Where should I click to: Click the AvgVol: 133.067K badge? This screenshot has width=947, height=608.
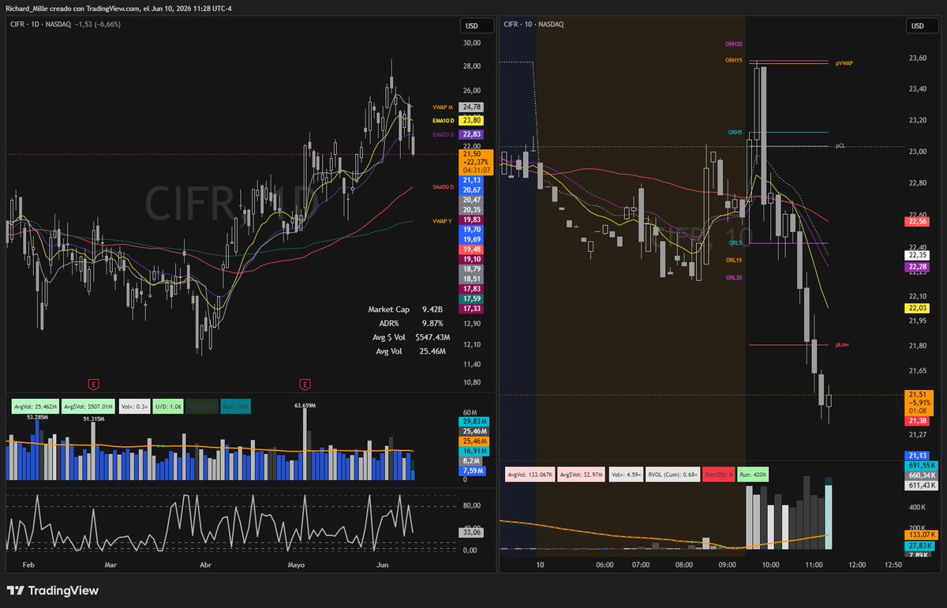point(529,475)
